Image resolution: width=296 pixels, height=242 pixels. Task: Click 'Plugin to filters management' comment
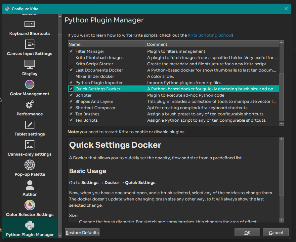point(176,51)
